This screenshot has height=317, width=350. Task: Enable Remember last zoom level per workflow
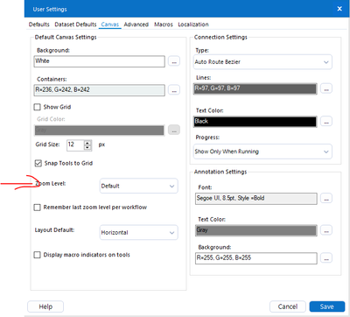click(38, 208)
